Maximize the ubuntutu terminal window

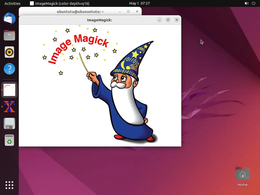[x=128, y=11]
